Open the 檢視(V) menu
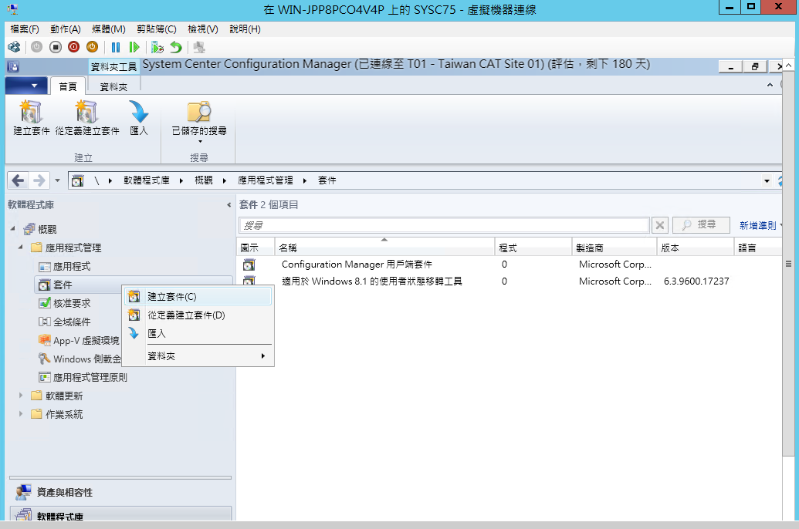 [203, 29]
